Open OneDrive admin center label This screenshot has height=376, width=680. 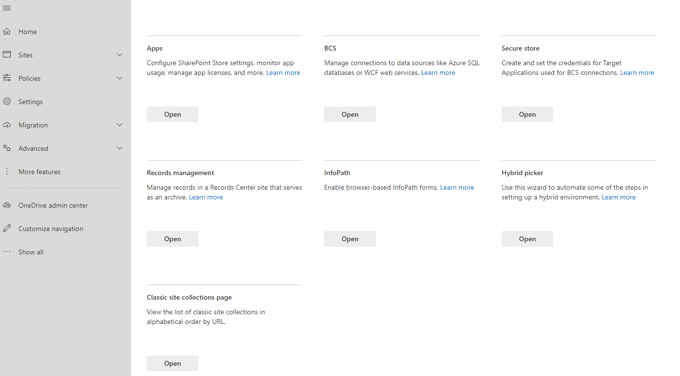pos(53,205)
